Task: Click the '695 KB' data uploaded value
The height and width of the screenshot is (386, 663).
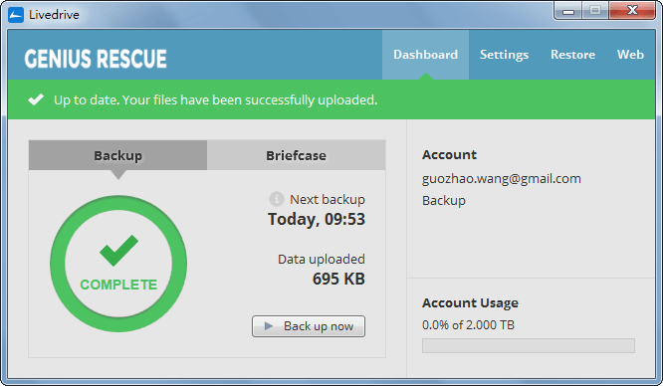Action: point(338,279)
